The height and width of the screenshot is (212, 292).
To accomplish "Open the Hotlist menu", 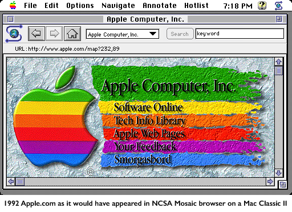I will click(x=196, y=6).
